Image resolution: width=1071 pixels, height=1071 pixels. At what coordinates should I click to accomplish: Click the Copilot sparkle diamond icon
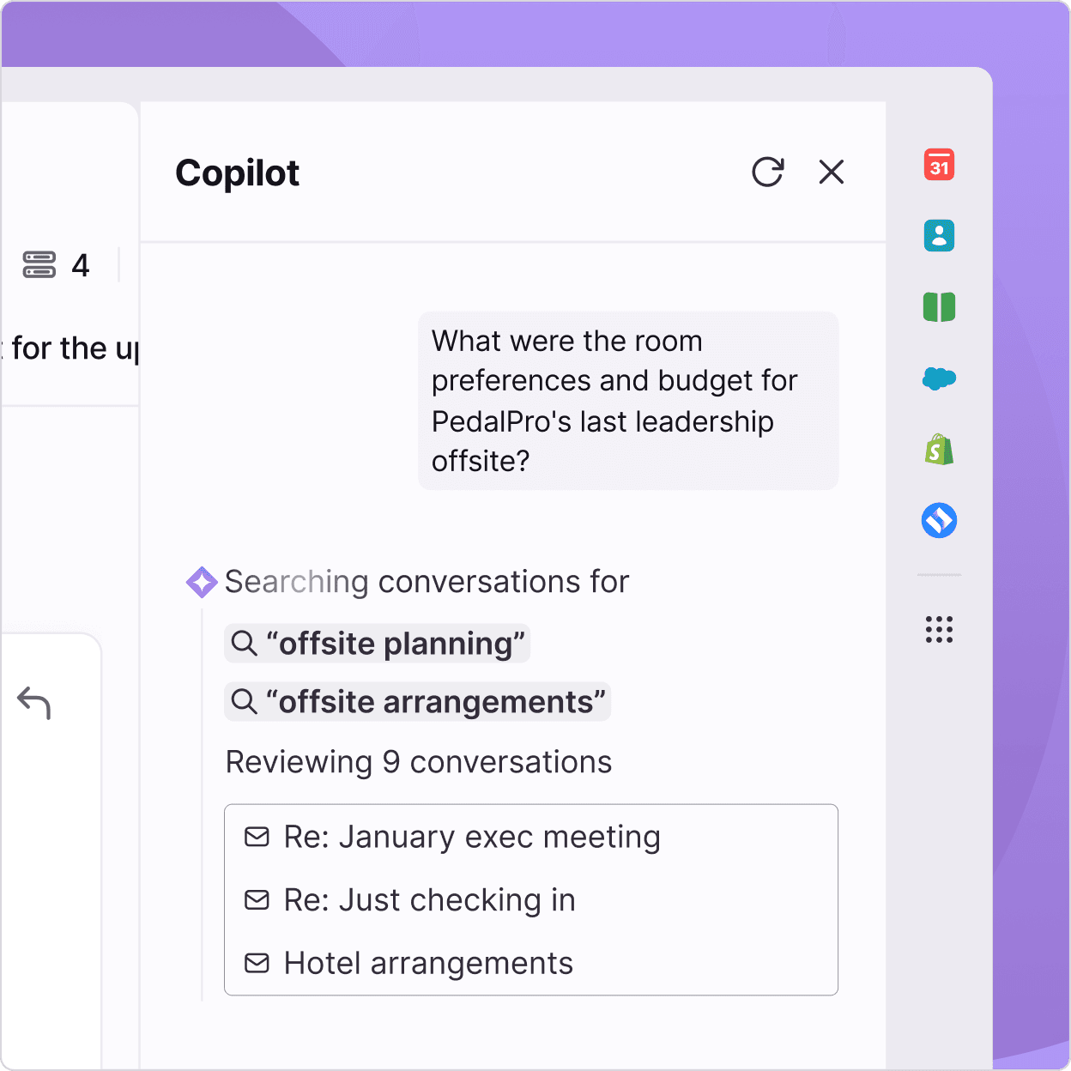pyautogui.click(x=202, y=582)
